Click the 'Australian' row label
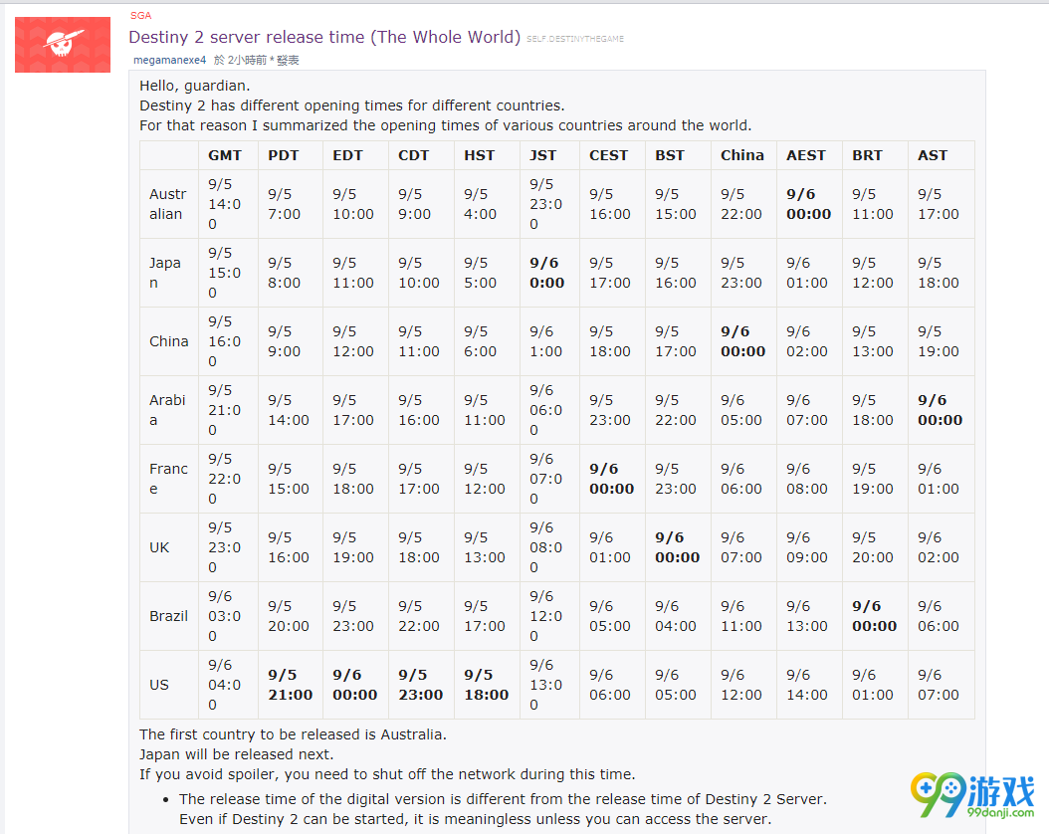This screenshot has height=834, width=1049. [167, 204]
